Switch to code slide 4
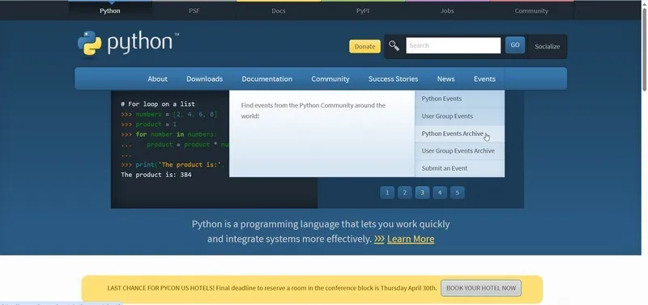Image resolution: width=648 pixels, height=305 pixels. (x=440, y=193)
